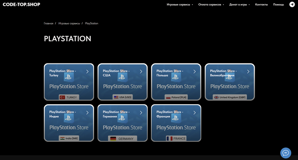Screen dimensions: 298x160
Task: Click the chevron on the Великобритания card
Action: (x=248, y=71)
